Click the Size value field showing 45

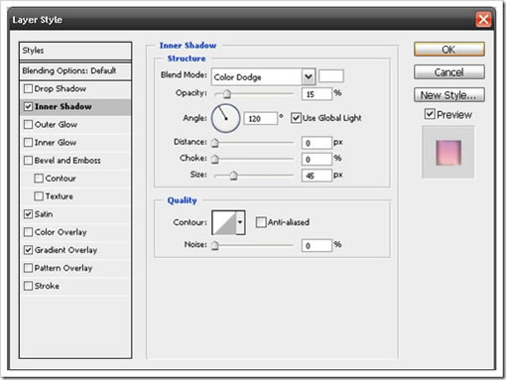tap(316, 176)
